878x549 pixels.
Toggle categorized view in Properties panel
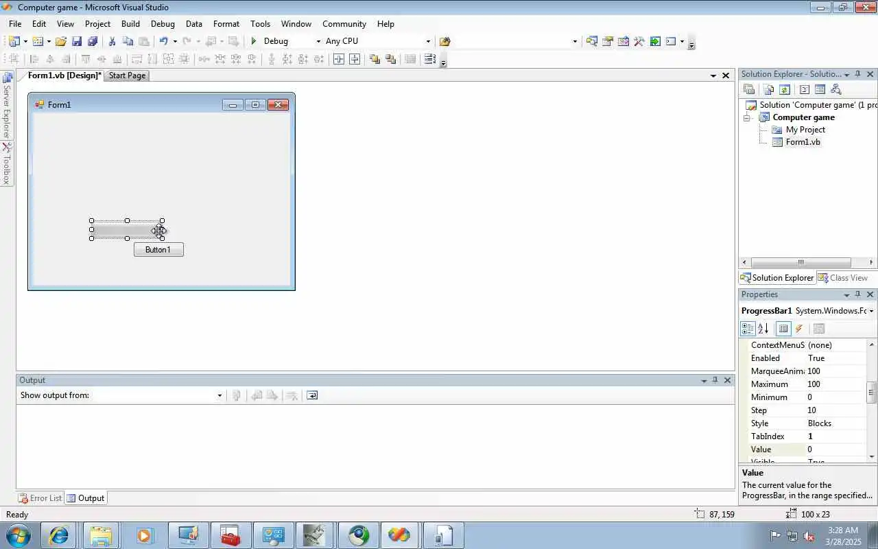pyautogui.click(x=748, y=329)
